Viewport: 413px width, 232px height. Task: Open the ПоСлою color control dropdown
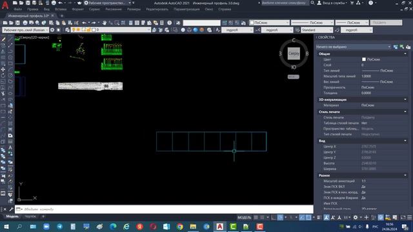coord(269,23)
